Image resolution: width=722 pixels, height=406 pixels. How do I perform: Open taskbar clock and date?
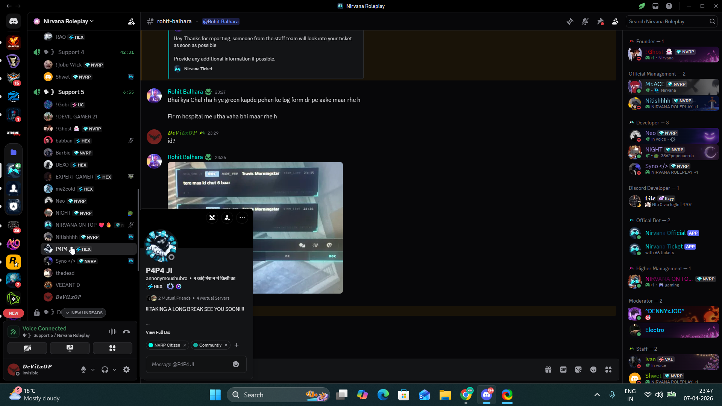(x=698, y=395)
